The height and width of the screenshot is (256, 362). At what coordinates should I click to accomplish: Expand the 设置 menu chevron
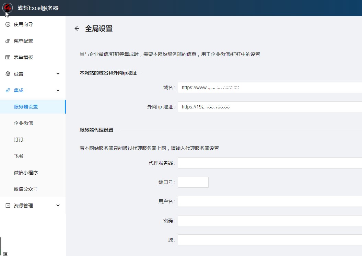(58, 74)
